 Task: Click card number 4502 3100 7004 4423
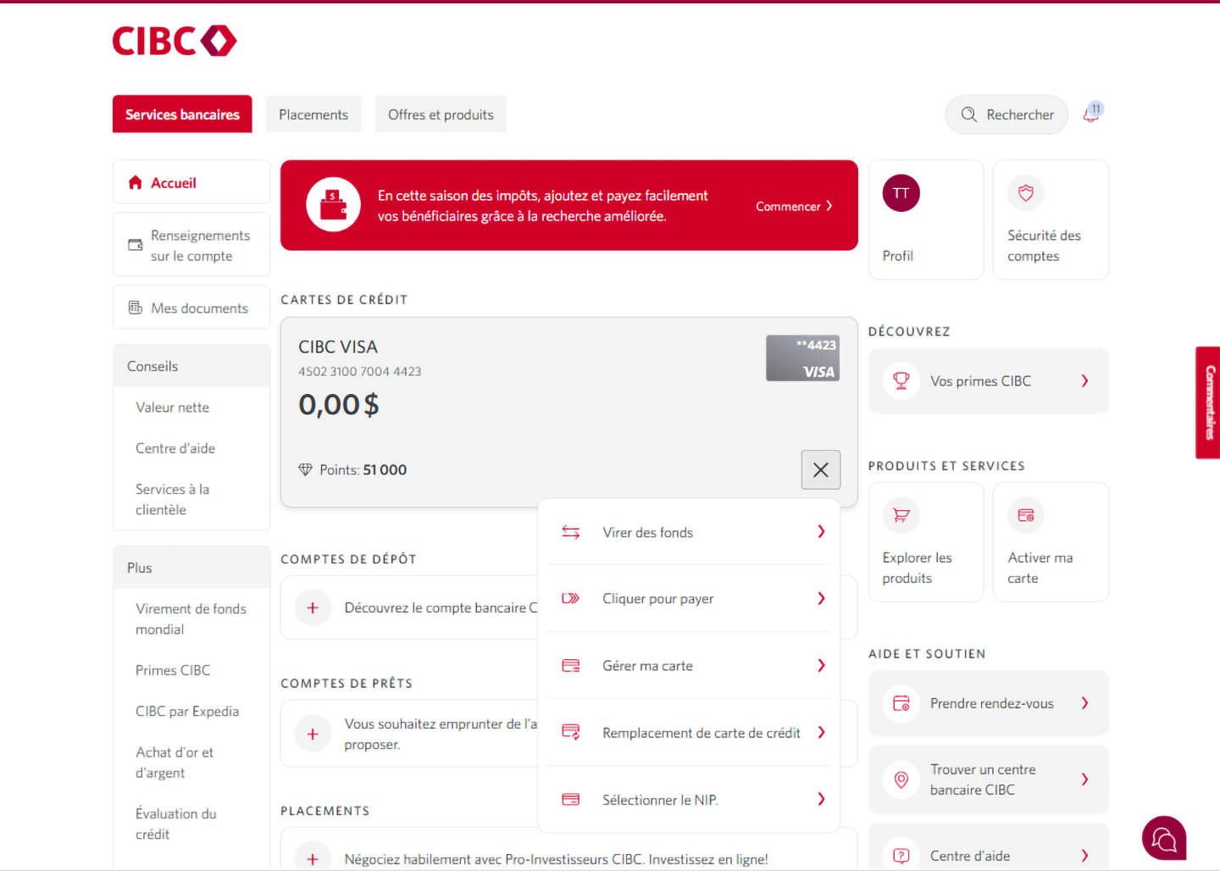click(x=360, y=371)
